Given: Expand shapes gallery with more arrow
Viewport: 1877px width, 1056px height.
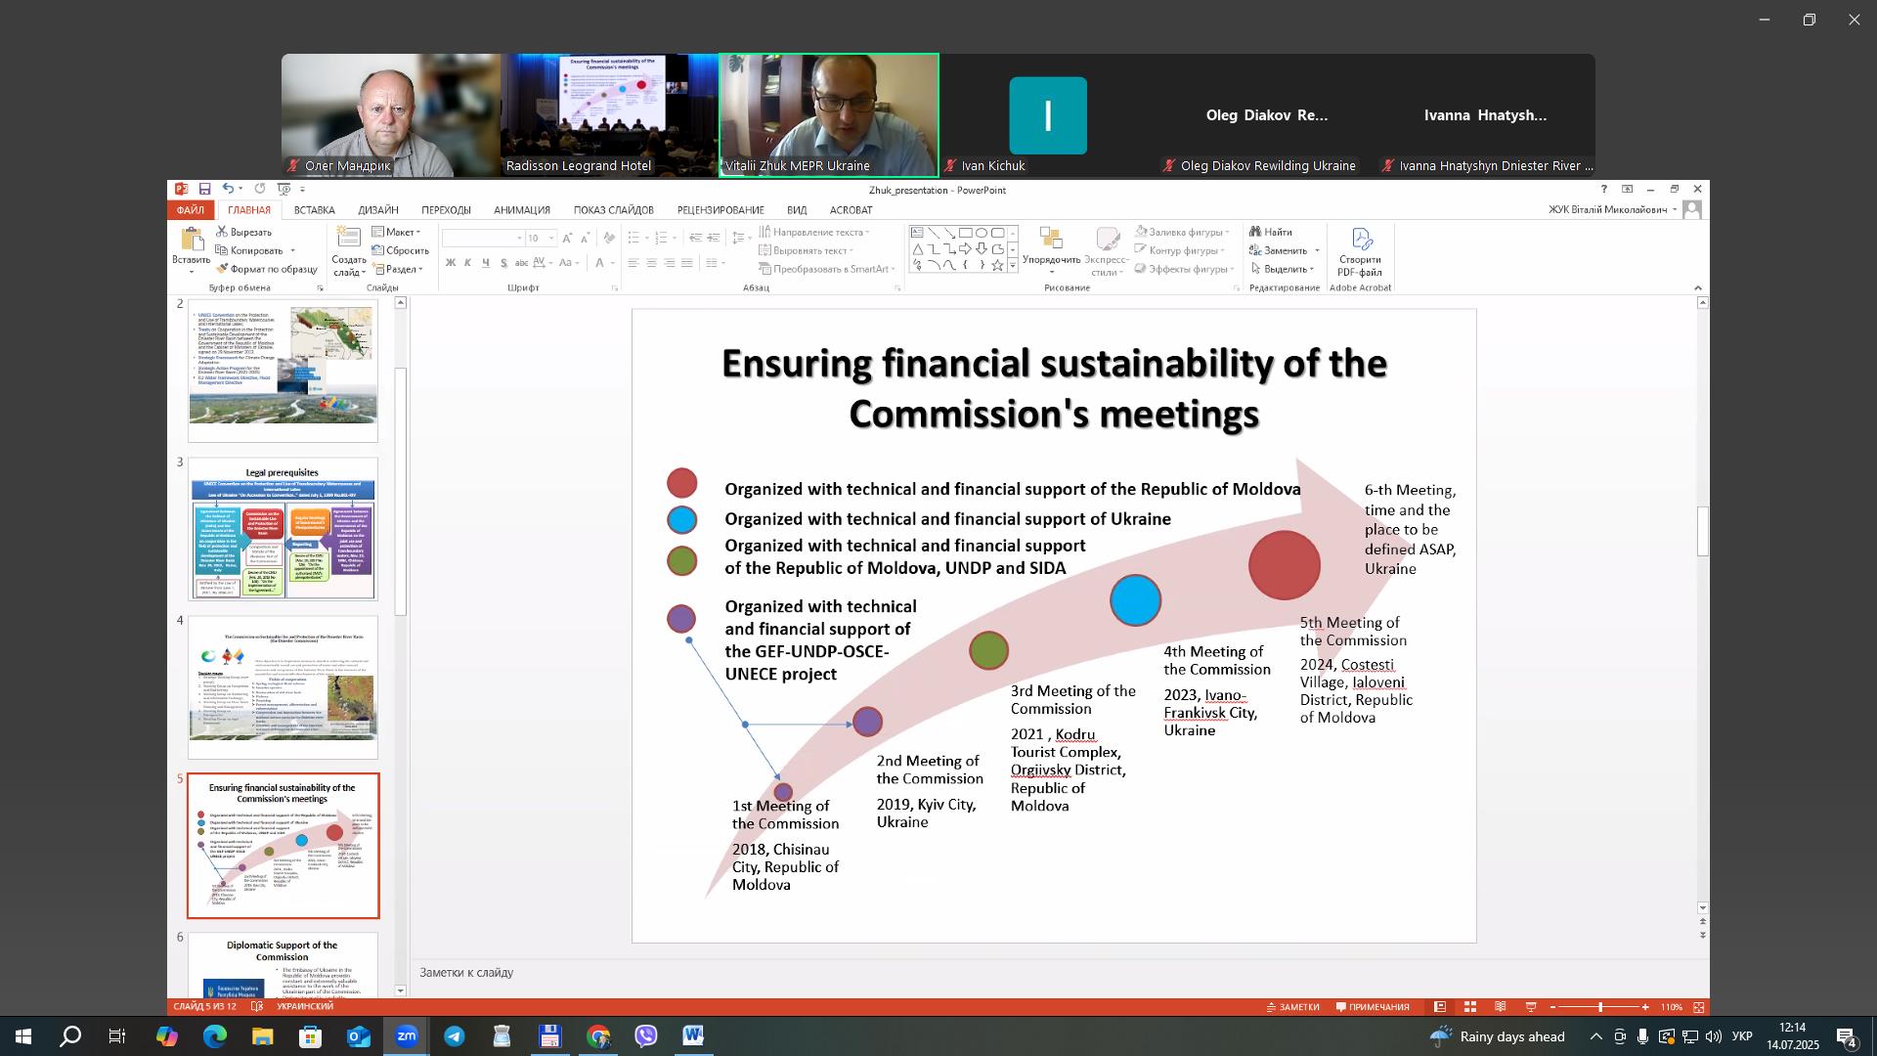Looking at the screenshot, I should pos(1013,266).
